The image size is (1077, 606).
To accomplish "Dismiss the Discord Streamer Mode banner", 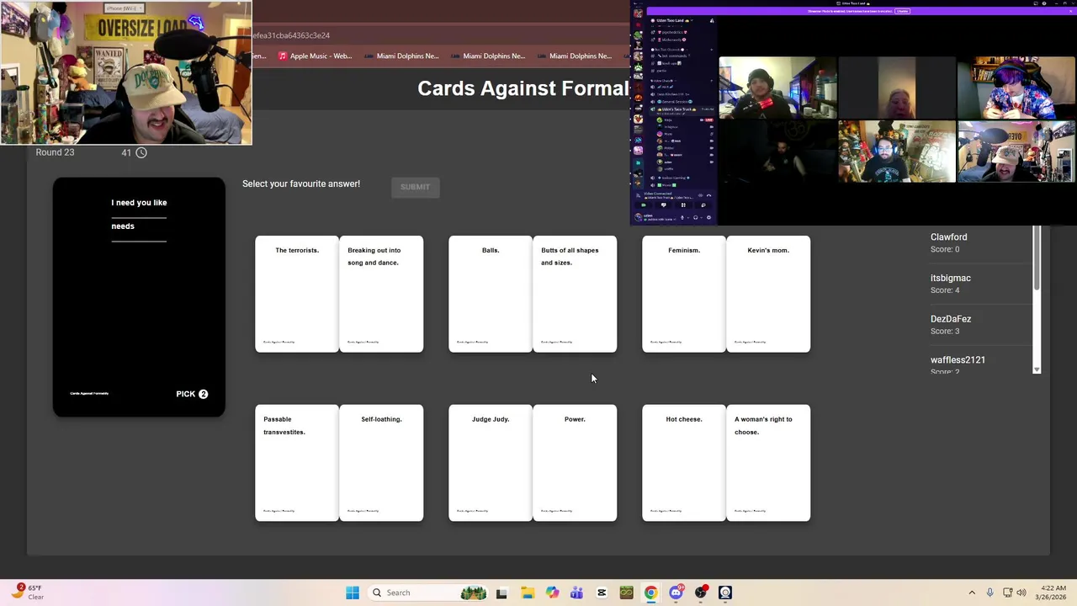I will (x=1070, y=11).
